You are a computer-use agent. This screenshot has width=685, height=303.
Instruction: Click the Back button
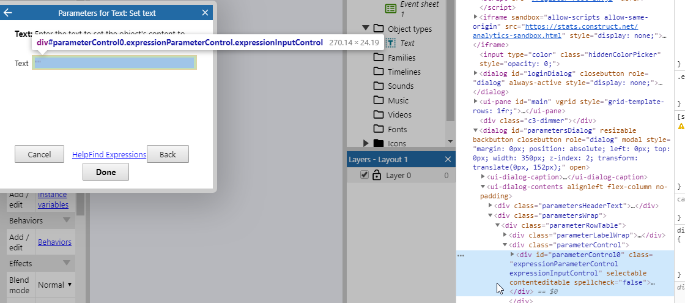168,154
